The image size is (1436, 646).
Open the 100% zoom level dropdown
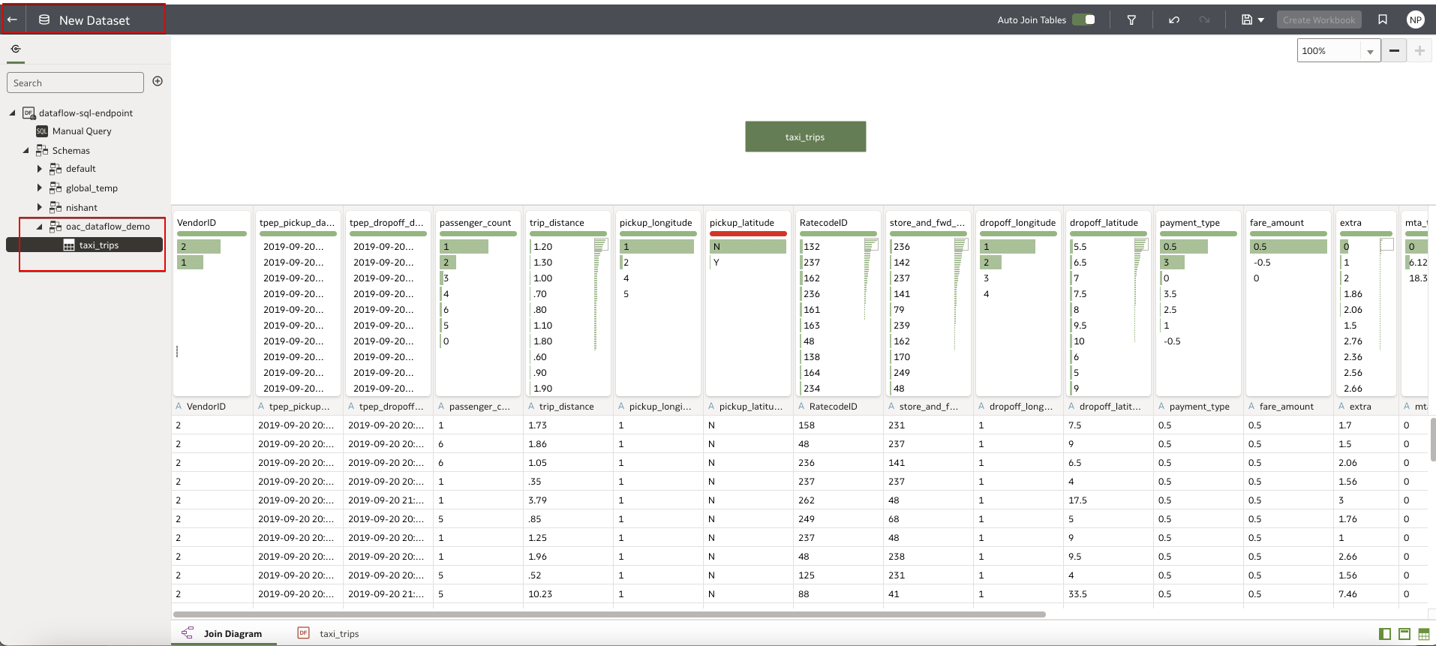pyautogui.click(x=1370, y=51)
